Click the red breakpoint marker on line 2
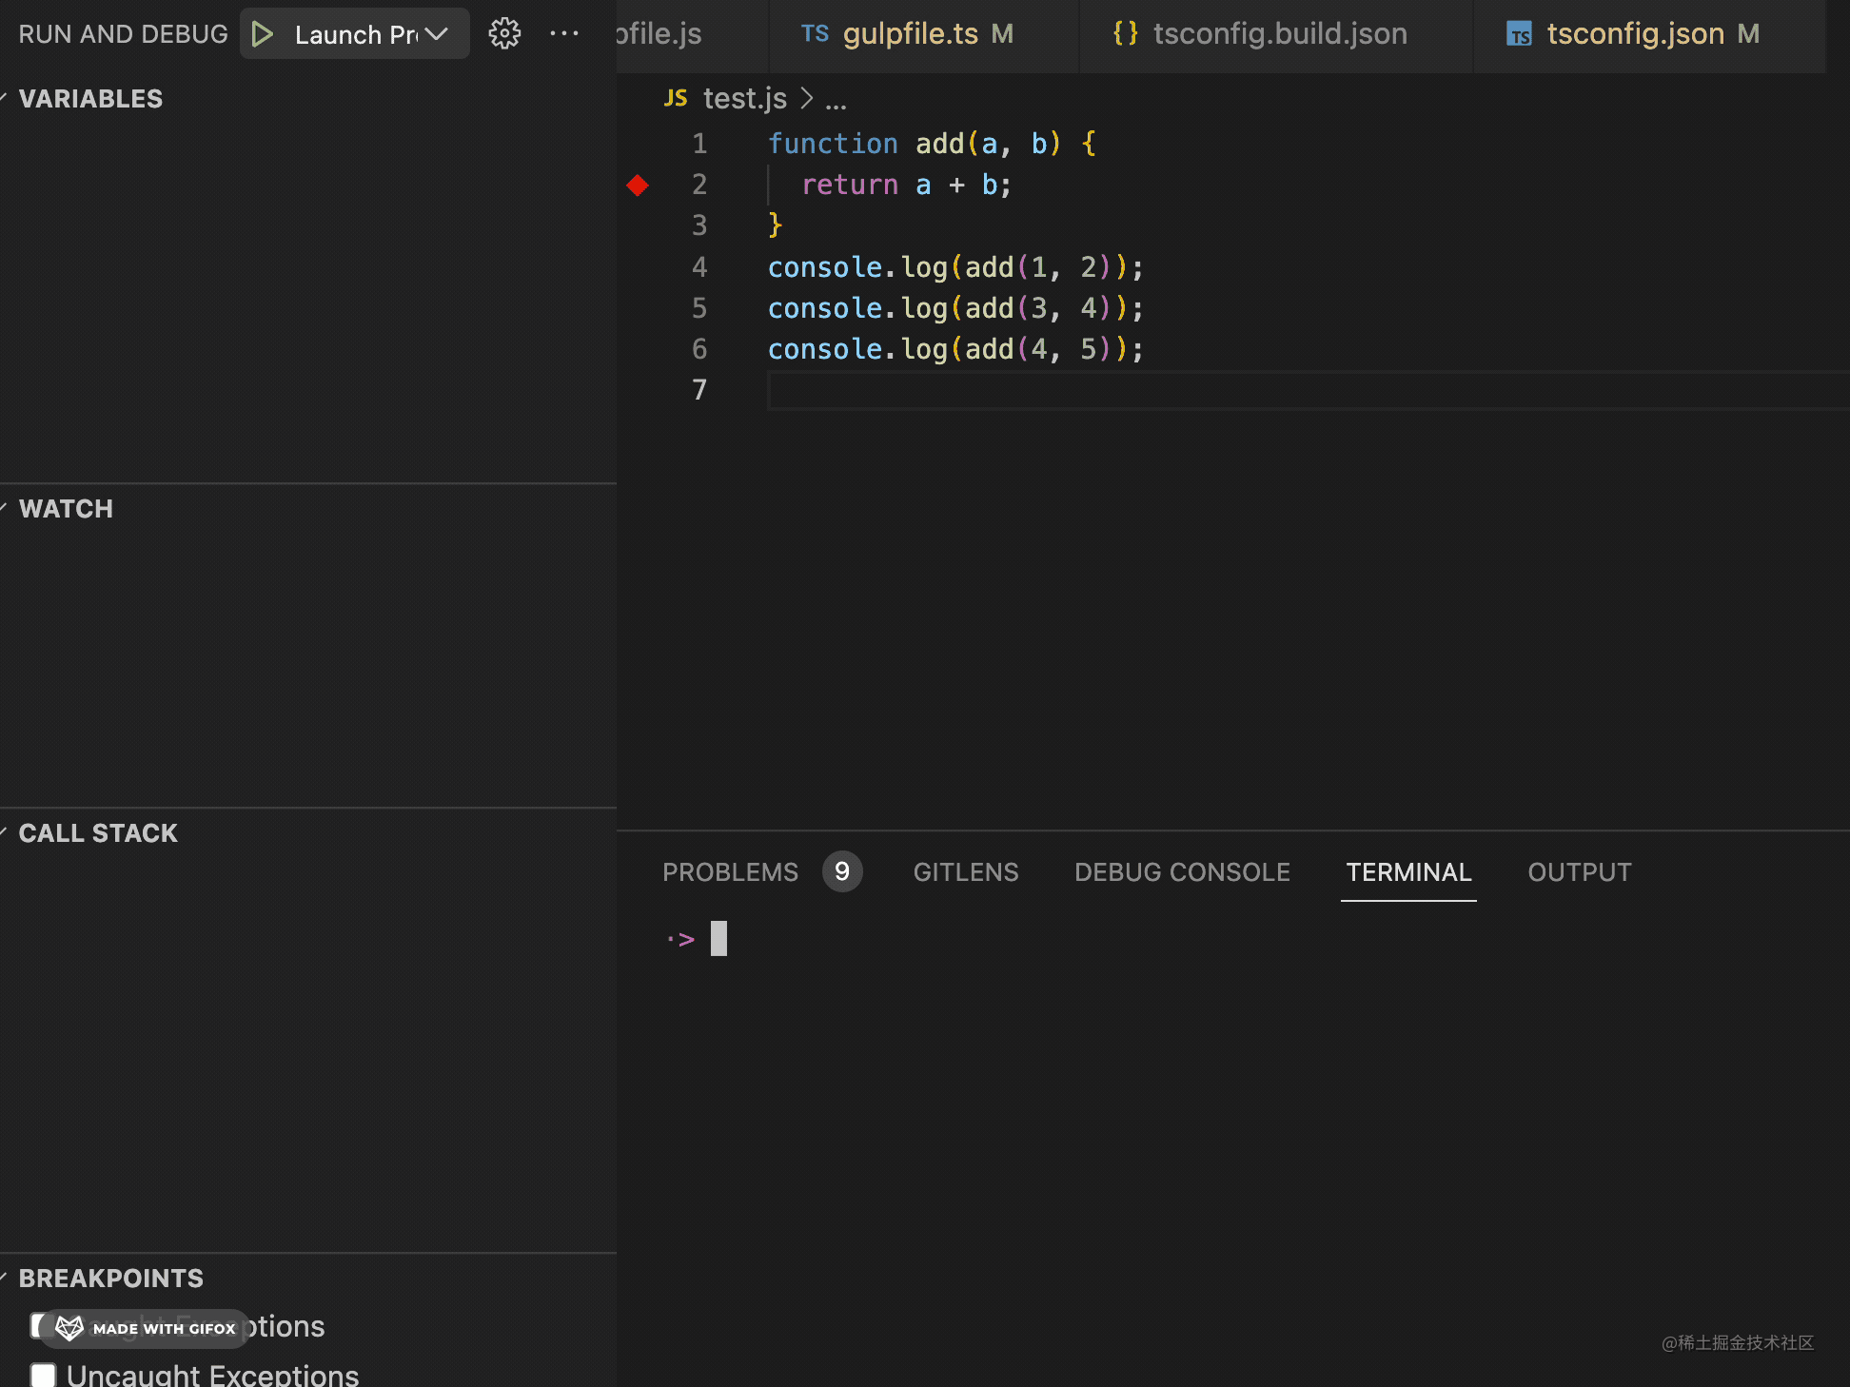 (638, 186)
